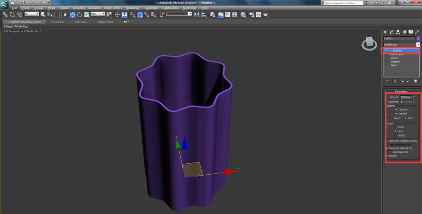Switch to the Utilities hammer panel

coord(417,32)
